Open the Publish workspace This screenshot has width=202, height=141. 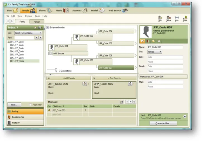[x=98, y=11]
